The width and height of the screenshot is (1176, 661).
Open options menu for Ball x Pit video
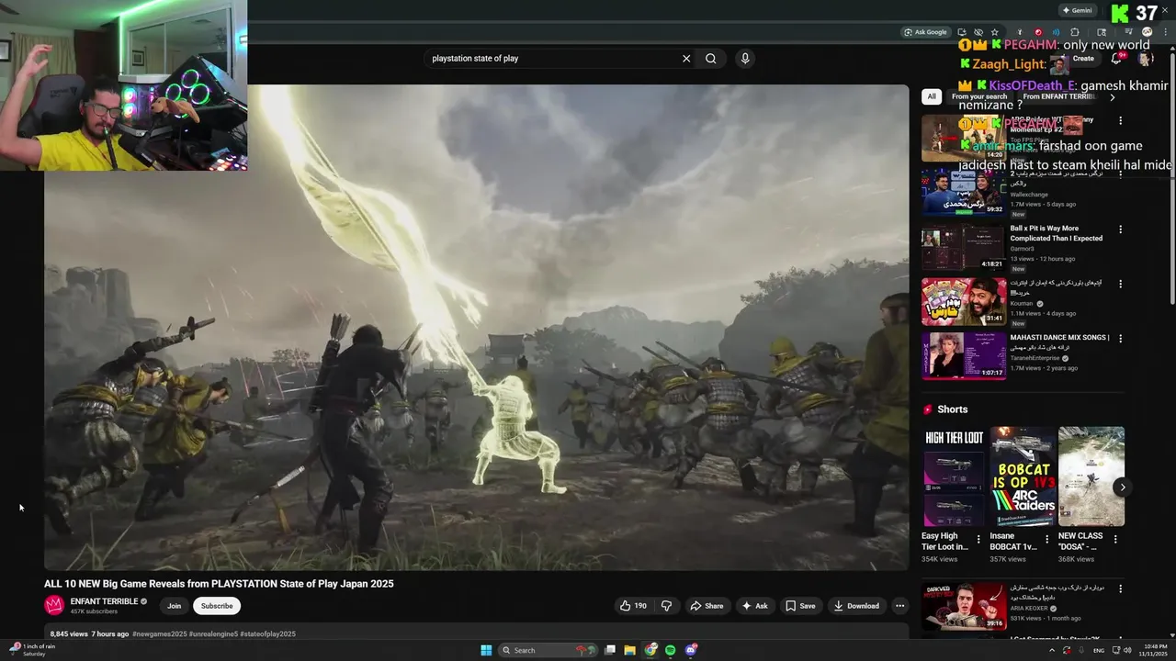1120,230
